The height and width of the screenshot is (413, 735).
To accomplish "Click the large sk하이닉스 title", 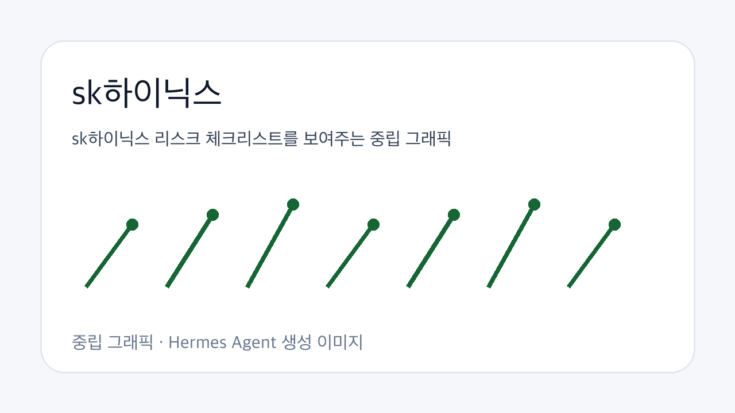I will [x=146, y=93].
